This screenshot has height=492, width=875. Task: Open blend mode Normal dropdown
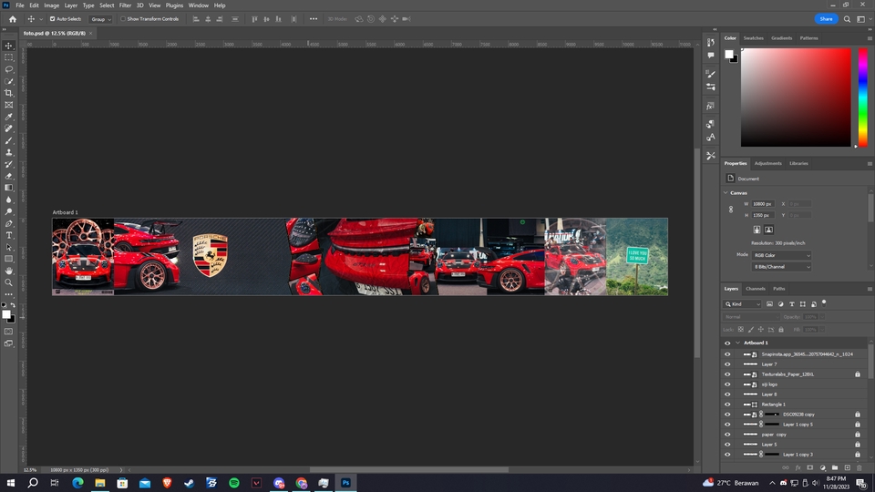(x=750, y=317)
